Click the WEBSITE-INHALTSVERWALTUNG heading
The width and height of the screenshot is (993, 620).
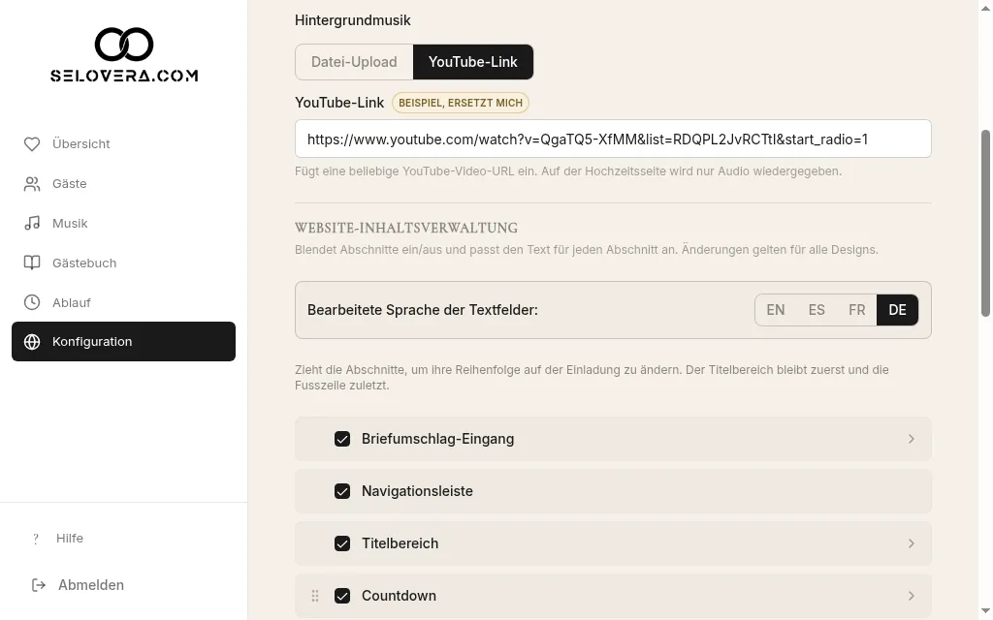pyautogui.click(x=406, y=228)
